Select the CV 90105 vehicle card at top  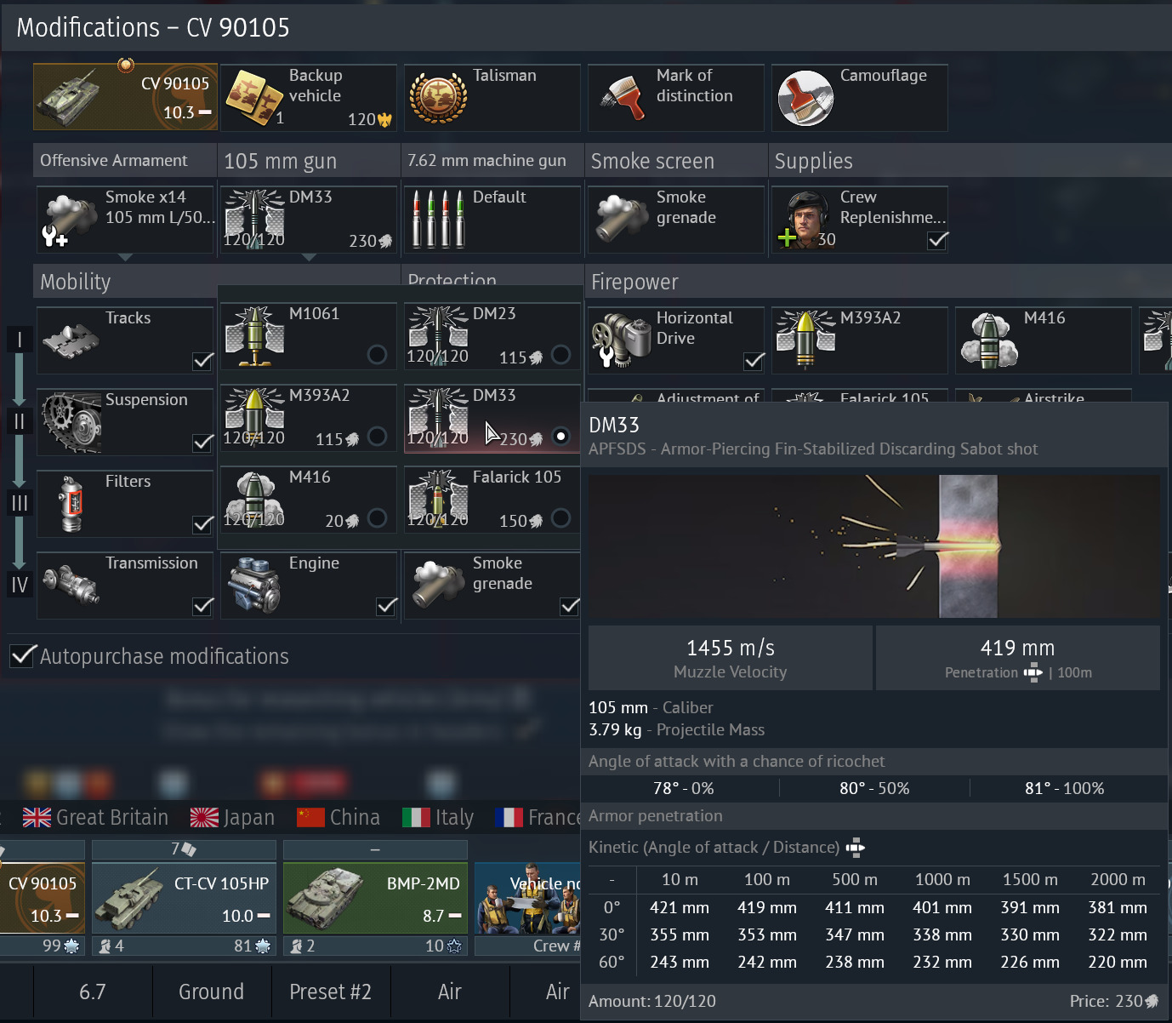click(125, 96)
